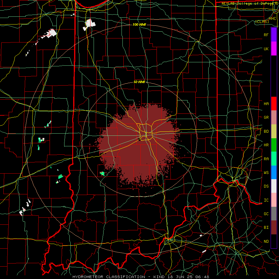
Task: Click the "UK" legend label
Action: pyautogui.click(x=266, y=49)
